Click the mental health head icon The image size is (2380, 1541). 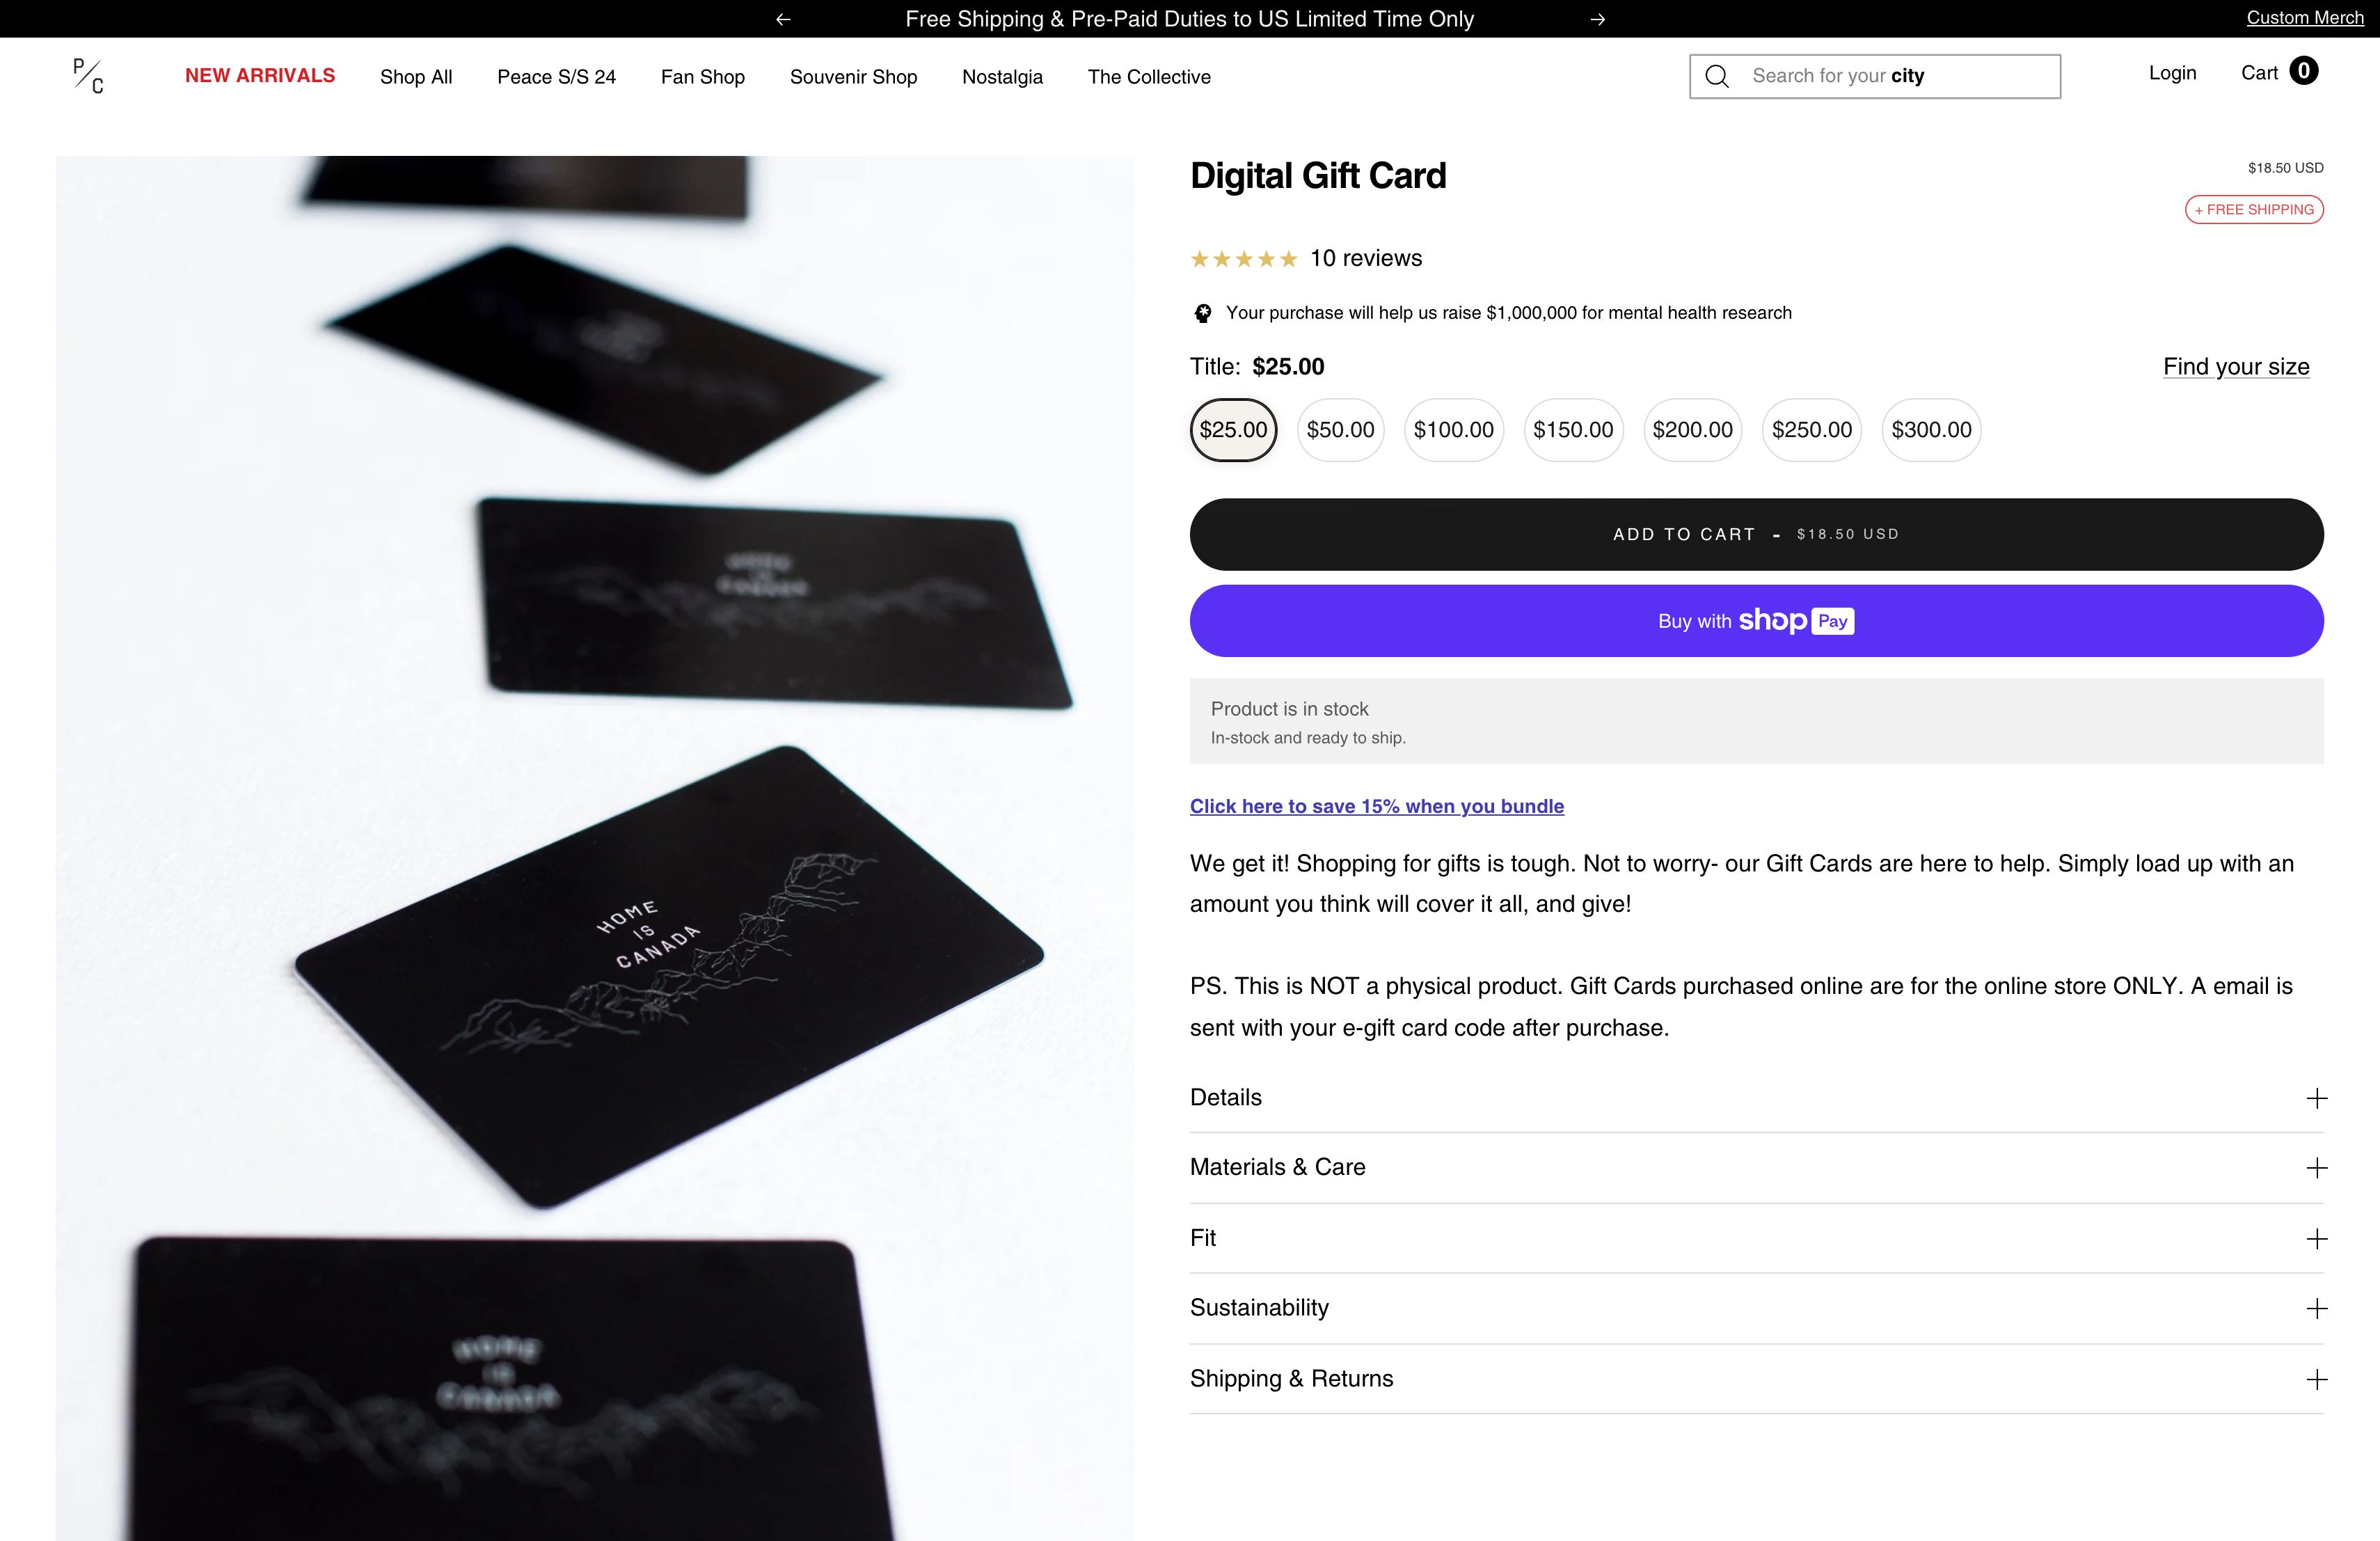click(1203, 313)
